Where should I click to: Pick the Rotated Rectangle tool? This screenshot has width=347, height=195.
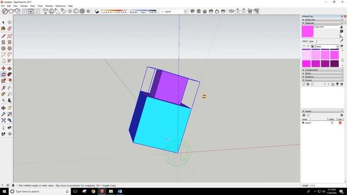[x=10, y=42]
